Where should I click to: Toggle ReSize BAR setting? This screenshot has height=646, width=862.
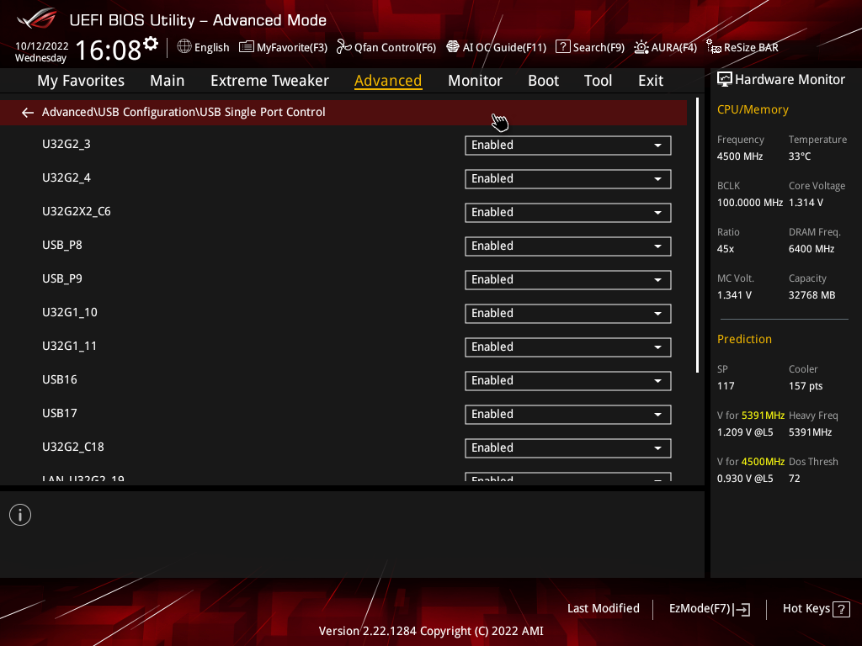pyautogui.click(x=742, y=47)
